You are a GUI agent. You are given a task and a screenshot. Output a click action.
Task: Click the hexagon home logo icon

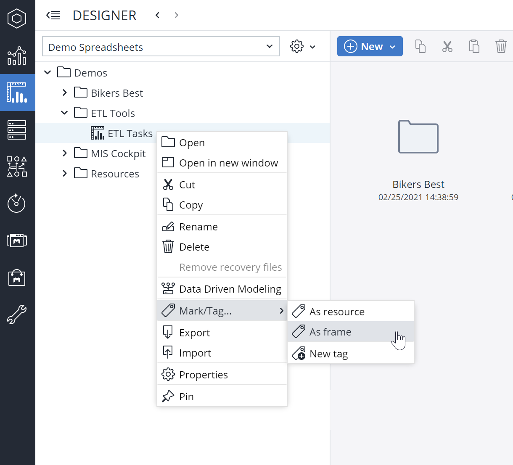17,18
